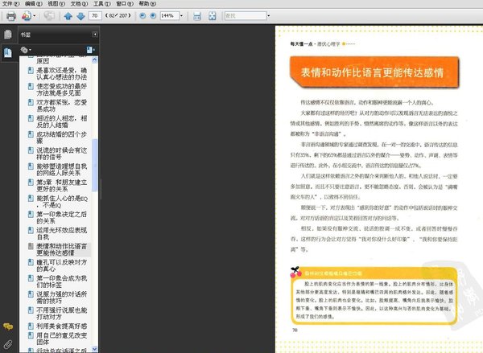Click the orange chapter title banner on page
This screenshot has width=483, height=353.
pos(374,72)
